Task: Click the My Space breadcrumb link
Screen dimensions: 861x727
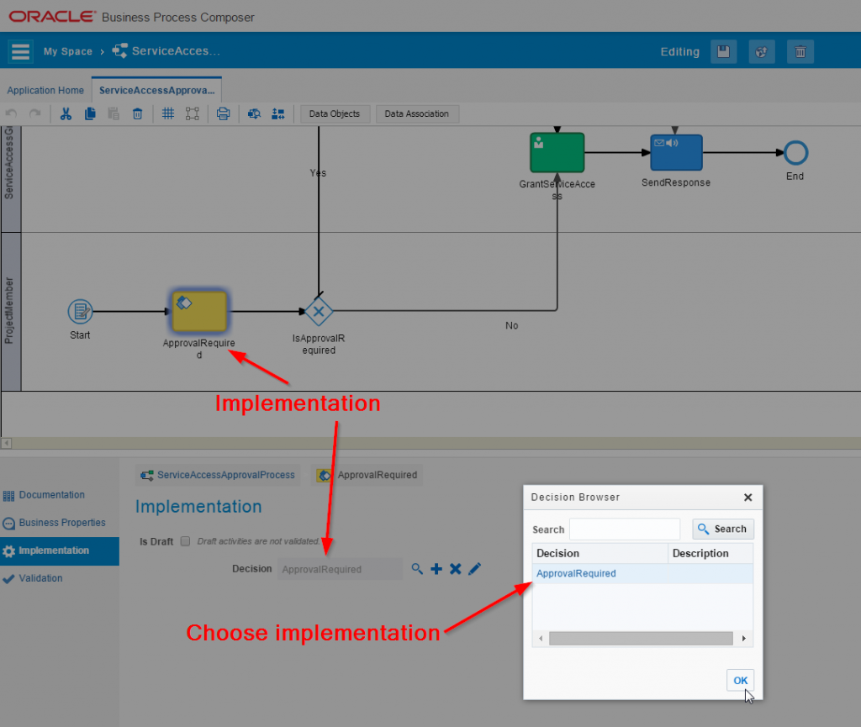Action: click(x=68, y=51)
